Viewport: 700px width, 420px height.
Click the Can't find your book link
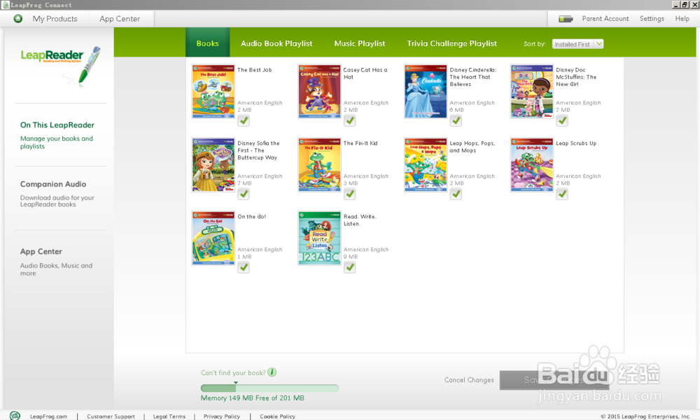(233, 372)
